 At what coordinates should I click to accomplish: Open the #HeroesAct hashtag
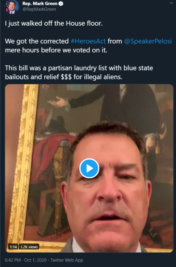point(88,41)
